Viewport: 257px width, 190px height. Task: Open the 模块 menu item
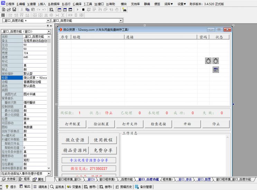(123, 4)
